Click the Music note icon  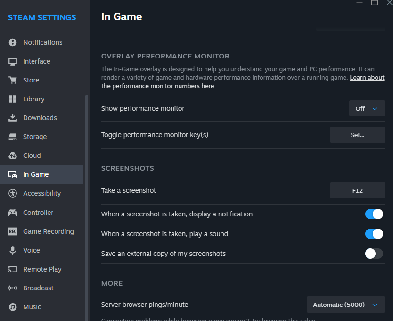[x=13, y=307]
